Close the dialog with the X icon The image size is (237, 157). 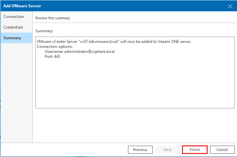tap(230, 6)
